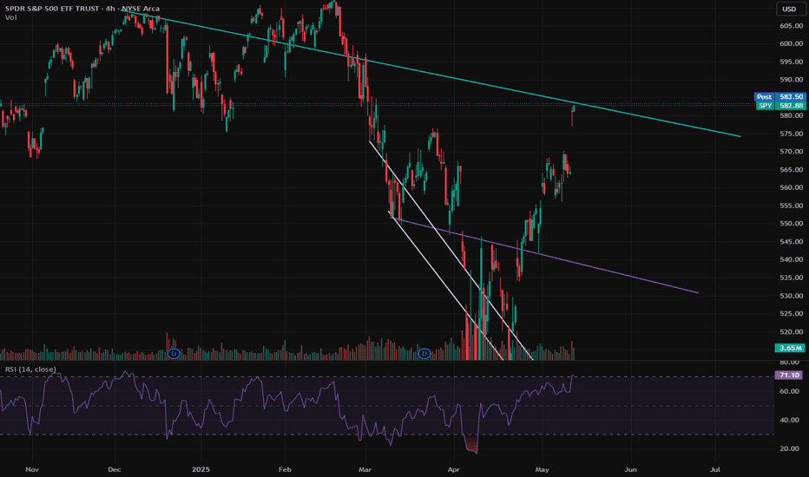The width and height of the screenshot is (809, 477).
Task: Click the dividend marker near late March
Action: click(x=424, y=354)
